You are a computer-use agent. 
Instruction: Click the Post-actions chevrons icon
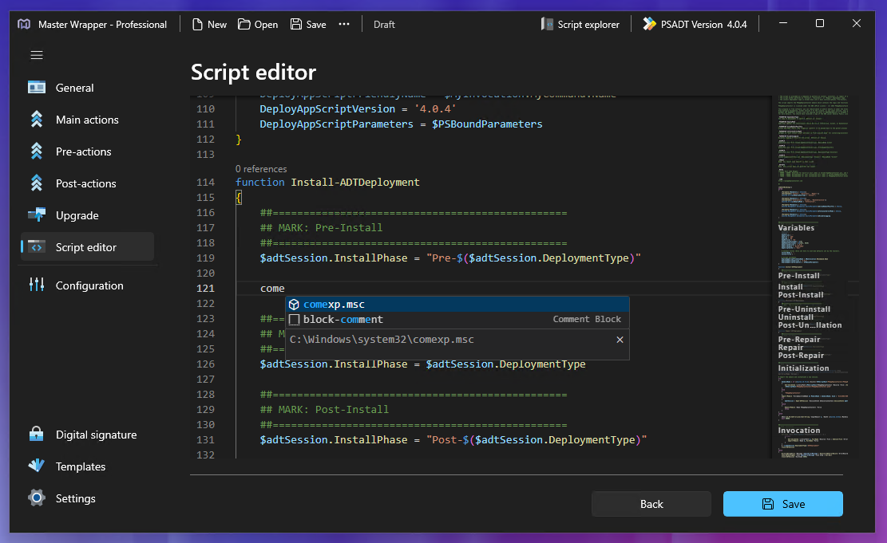coord(37,183)
